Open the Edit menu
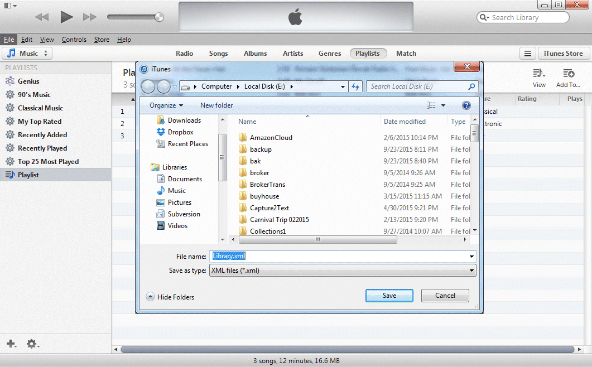 tap(26, 39)
